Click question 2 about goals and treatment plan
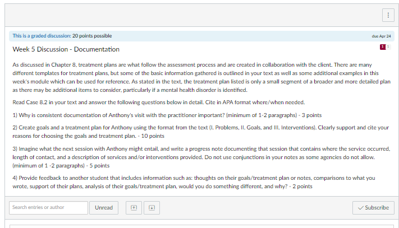The height and width of the screenshot is (228, 399). tap(201, 132)
